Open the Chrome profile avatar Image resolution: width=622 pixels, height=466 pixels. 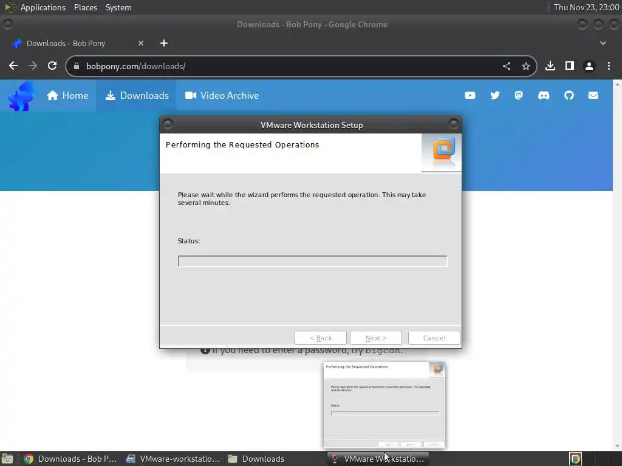[589, 66]
